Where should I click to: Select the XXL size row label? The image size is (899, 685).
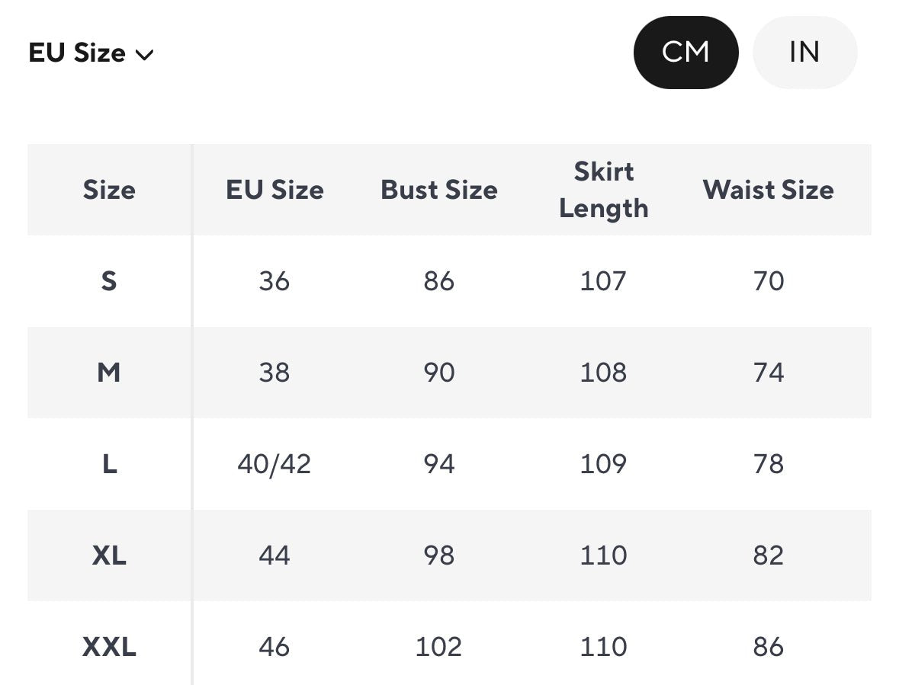(109, 647)
